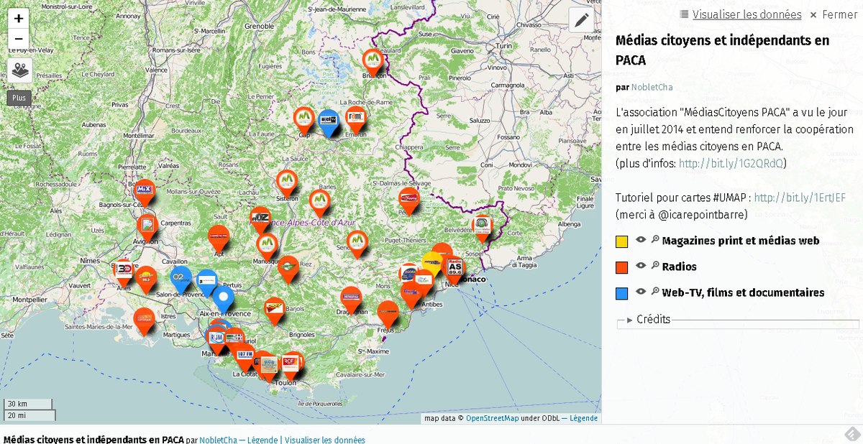
Task: Click the Plus button under layers icon
Action: [19, 98]
